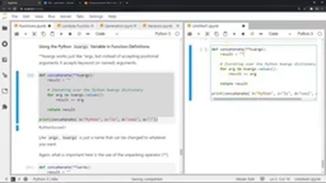Click the terminal count icon in status bar
This screenshot has height=183, width=326.
pos(13,179)
